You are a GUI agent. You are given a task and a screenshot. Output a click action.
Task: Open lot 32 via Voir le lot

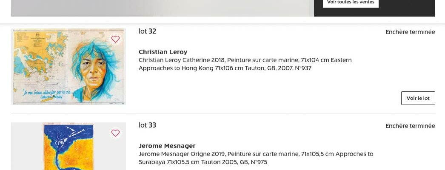pyautogui.click(x=418, y=98)
